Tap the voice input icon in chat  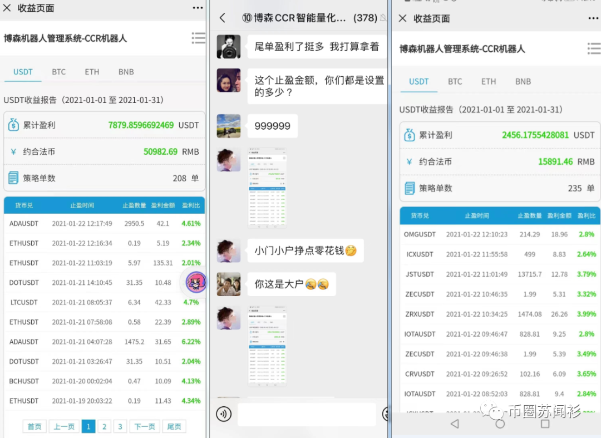224,414
